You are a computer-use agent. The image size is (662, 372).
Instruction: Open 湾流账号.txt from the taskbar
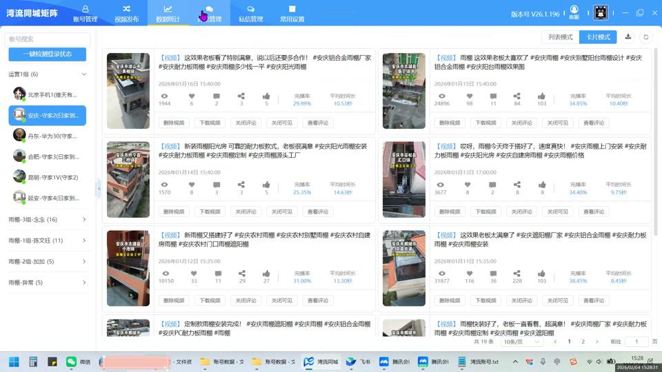coord(479,362)
